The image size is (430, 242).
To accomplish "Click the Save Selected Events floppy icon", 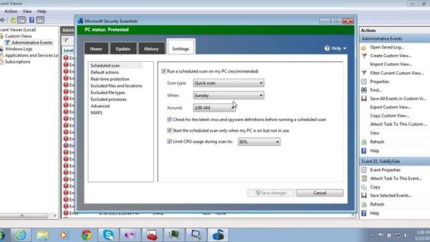I will tap(364, 196).
